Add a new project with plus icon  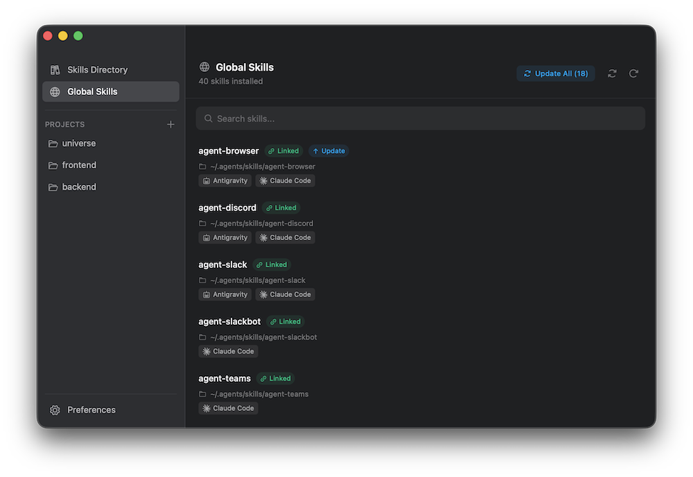170,125
